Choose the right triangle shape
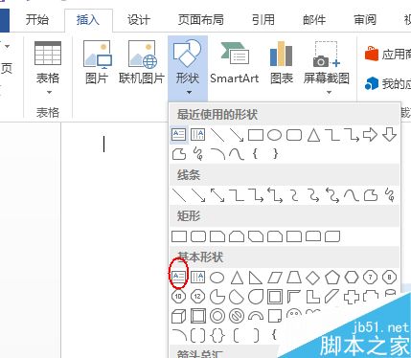The height and width of the screenshot is (358, 411). [256, 278]
